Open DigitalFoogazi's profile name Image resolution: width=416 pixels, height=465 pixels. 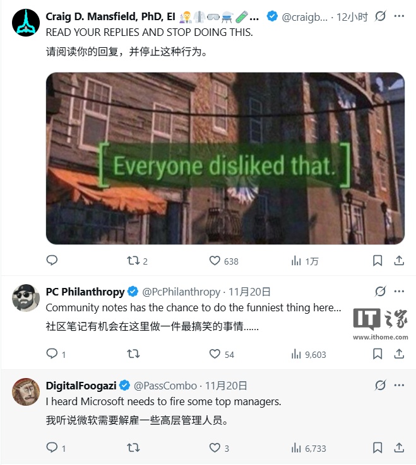(81, 386)
